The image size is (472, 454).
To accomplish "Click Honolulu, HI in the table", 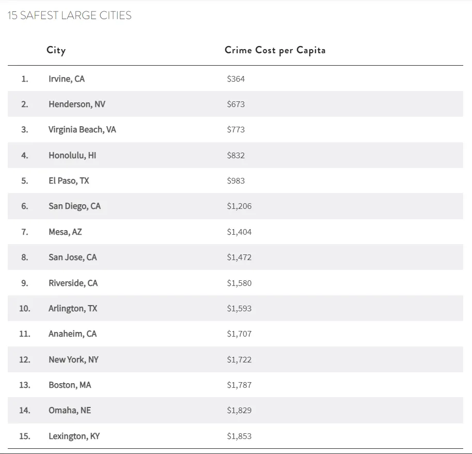I will click(x=72, y=155).
